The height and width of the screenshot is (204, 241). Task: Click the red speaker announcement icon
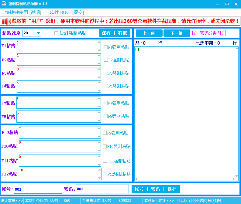(x=6, y=21)
